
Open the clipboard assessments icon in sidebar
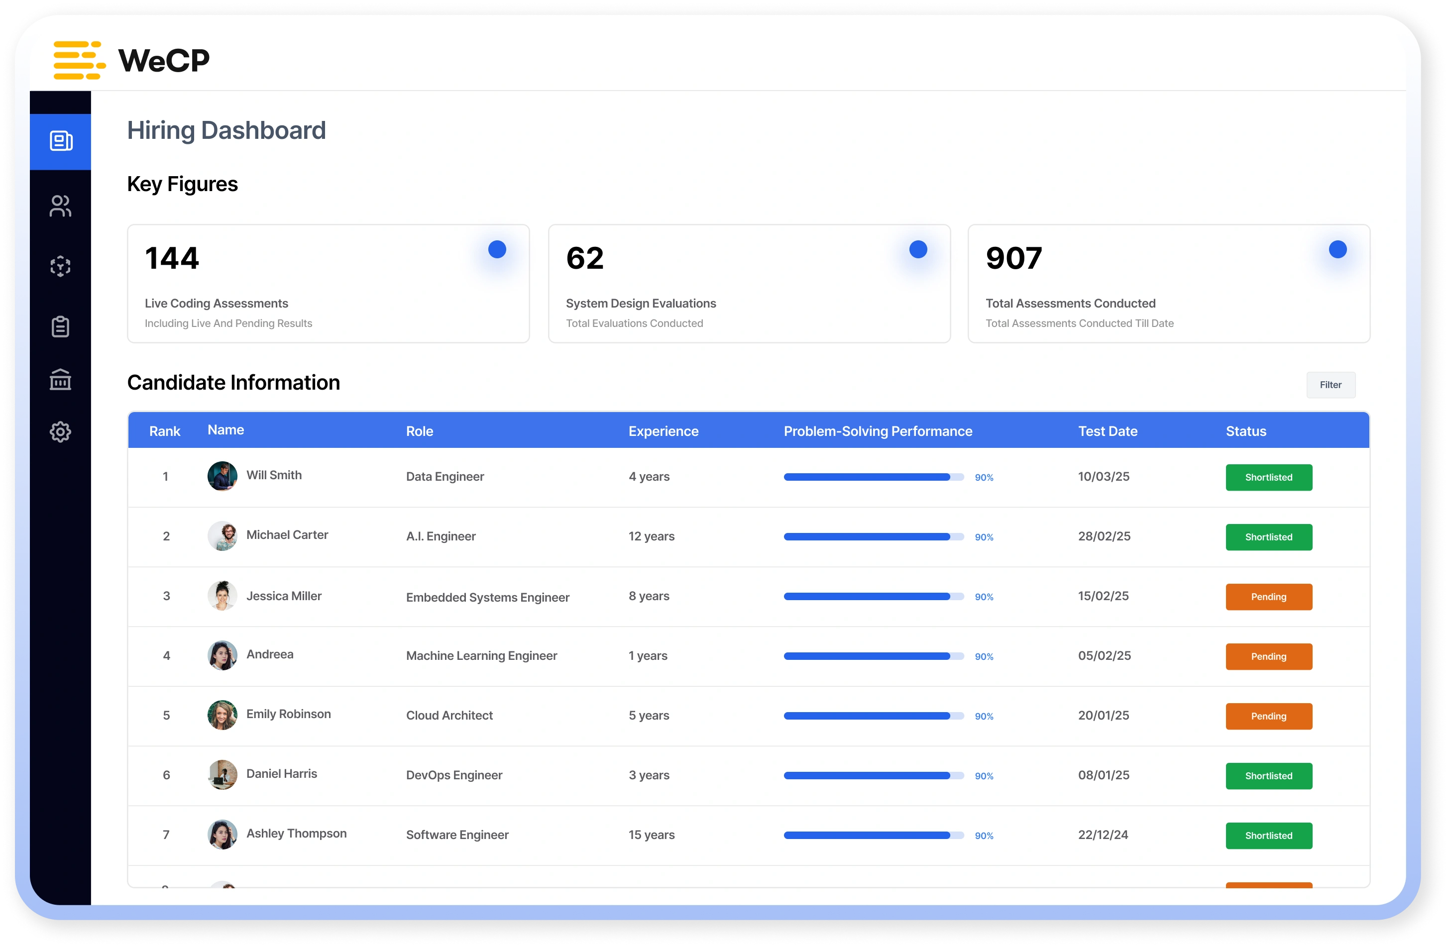tap(61, 326)
